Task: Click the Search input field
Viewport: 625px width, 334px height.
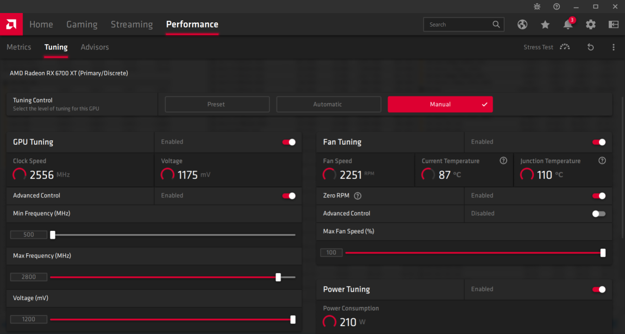Action: click(464, 24)
